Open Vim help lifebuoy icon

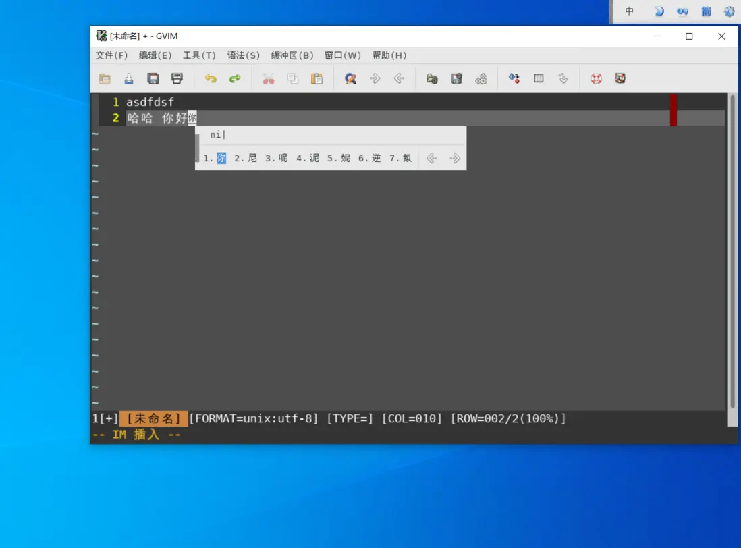point(597,78)
